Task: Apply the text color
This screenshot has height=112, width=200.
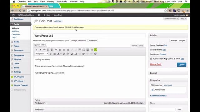Action: pyautogui.click(x=58, y=54)
